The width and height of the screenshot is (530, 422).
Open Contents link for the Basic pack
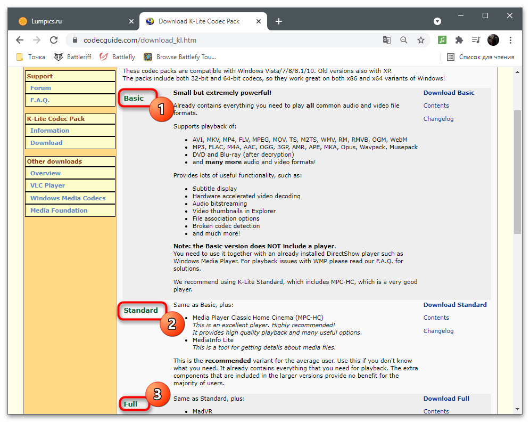coord(436,106)
